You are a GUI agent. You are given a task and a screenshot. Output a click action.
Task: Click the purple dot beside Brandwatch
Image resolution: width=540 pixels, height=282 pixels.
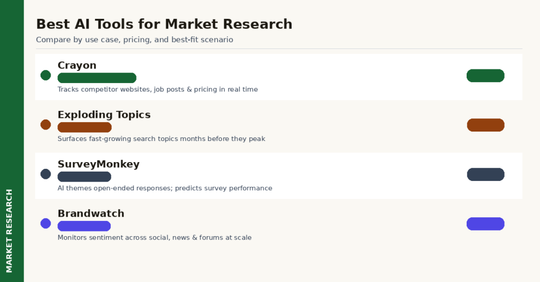tap(45, 224)
